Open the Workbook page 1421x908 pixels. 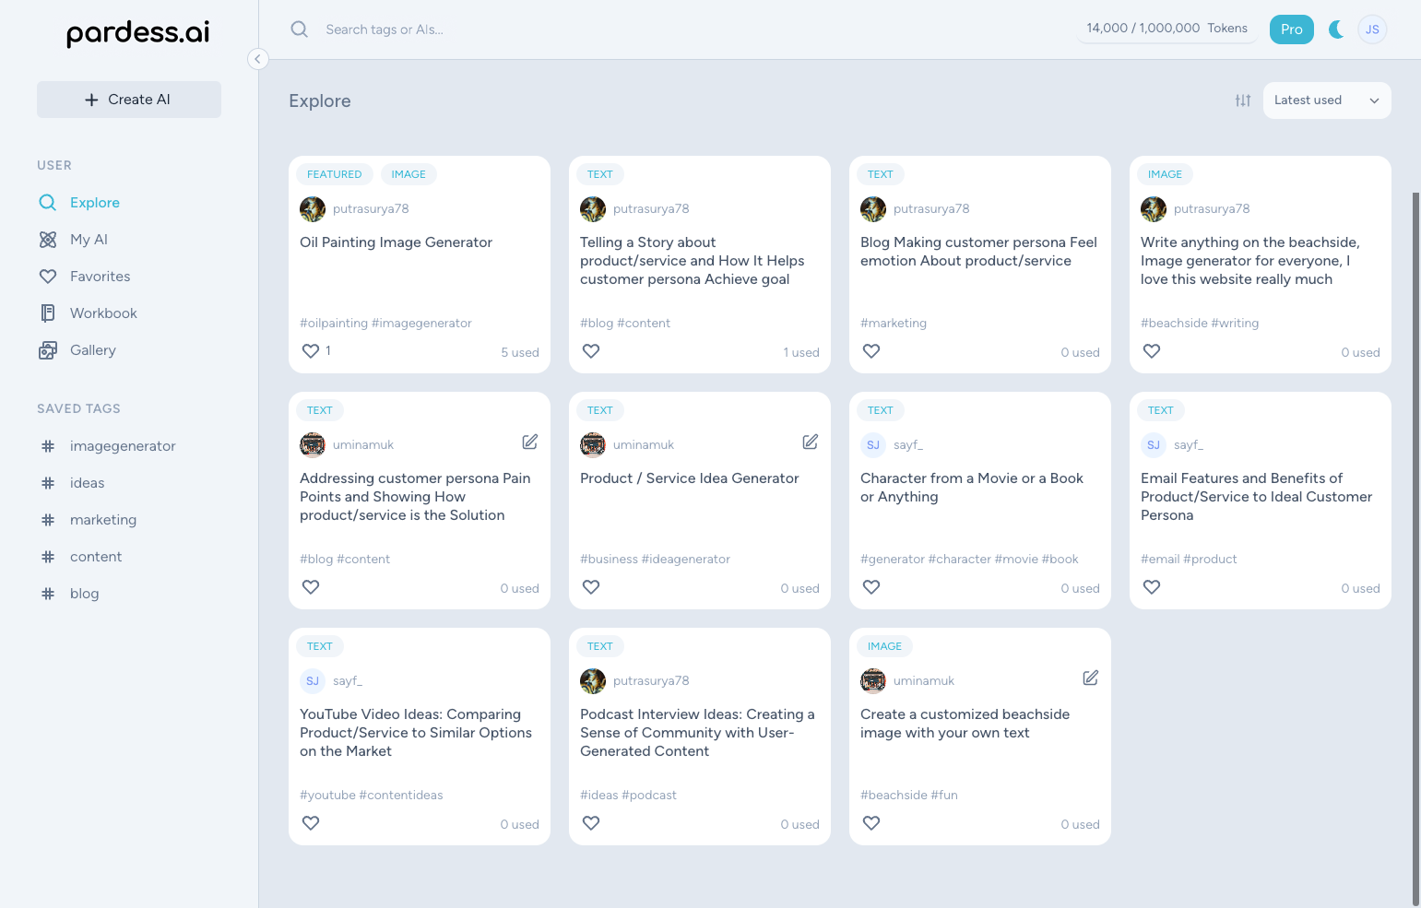point(103,313)
